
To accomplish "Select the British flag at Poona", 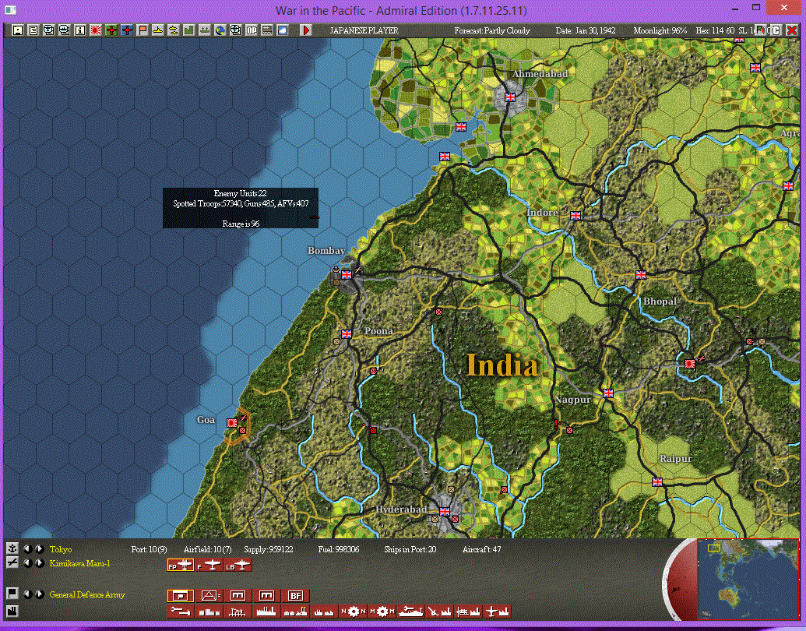I will (347, 333).
